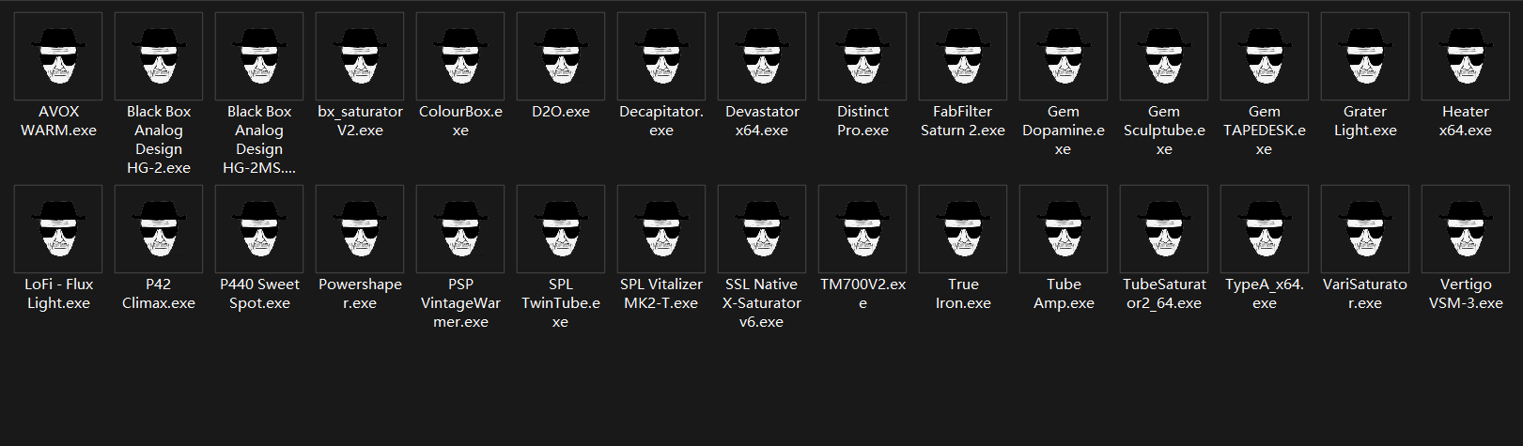Click the Decapitator.exe icon
The height and width of the screenshot is (446, 1523).
[x=661, y=56]
